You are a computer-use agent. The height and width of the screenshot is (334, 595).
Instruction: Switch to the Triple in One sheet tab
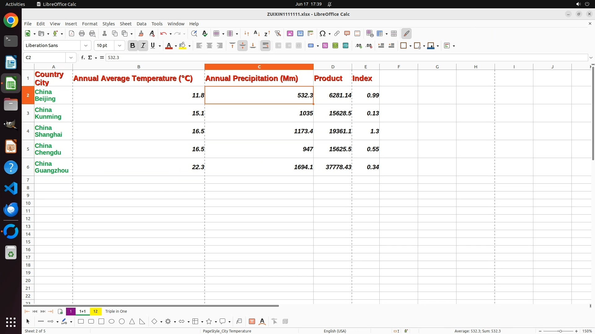coord(116,311)
